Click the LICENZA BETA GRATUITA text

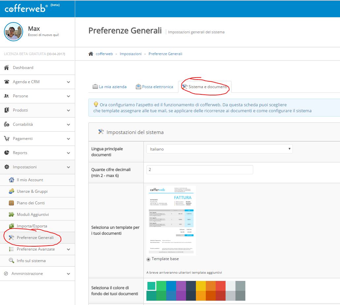click(x=25, y=54)
